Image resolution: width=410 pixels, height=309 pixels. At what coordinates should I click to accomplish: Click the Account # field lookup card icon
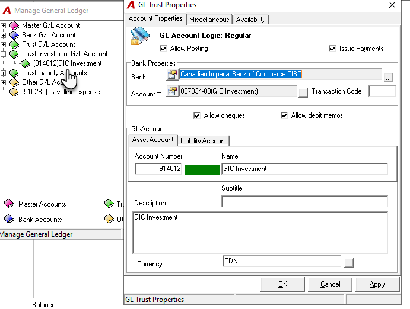(172, 92)
